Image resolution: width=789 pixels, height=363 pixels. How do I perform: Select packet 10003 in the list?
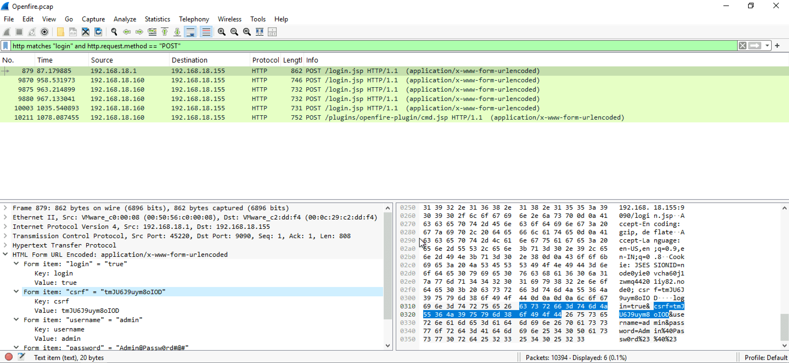click(x=395, y=108)
